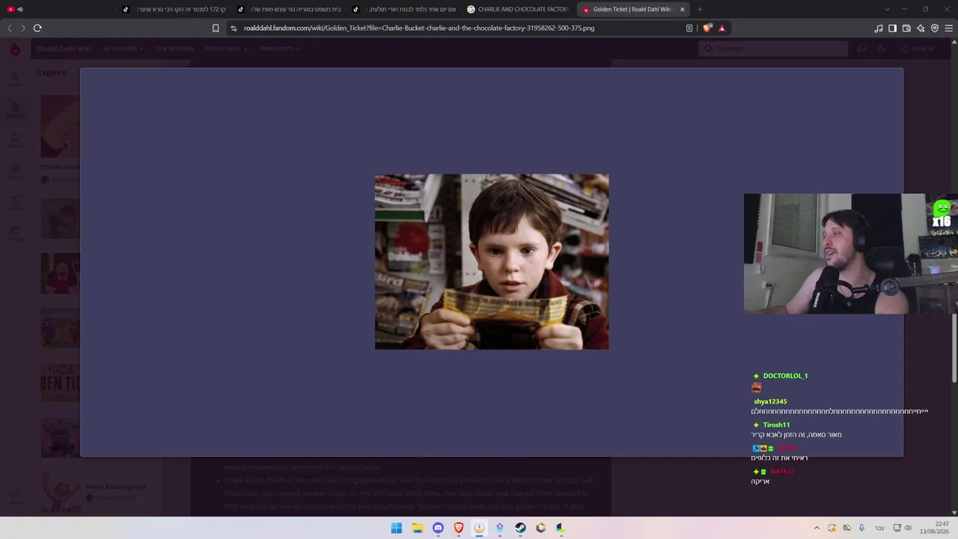View site information next to the URL

coord(234,28)
